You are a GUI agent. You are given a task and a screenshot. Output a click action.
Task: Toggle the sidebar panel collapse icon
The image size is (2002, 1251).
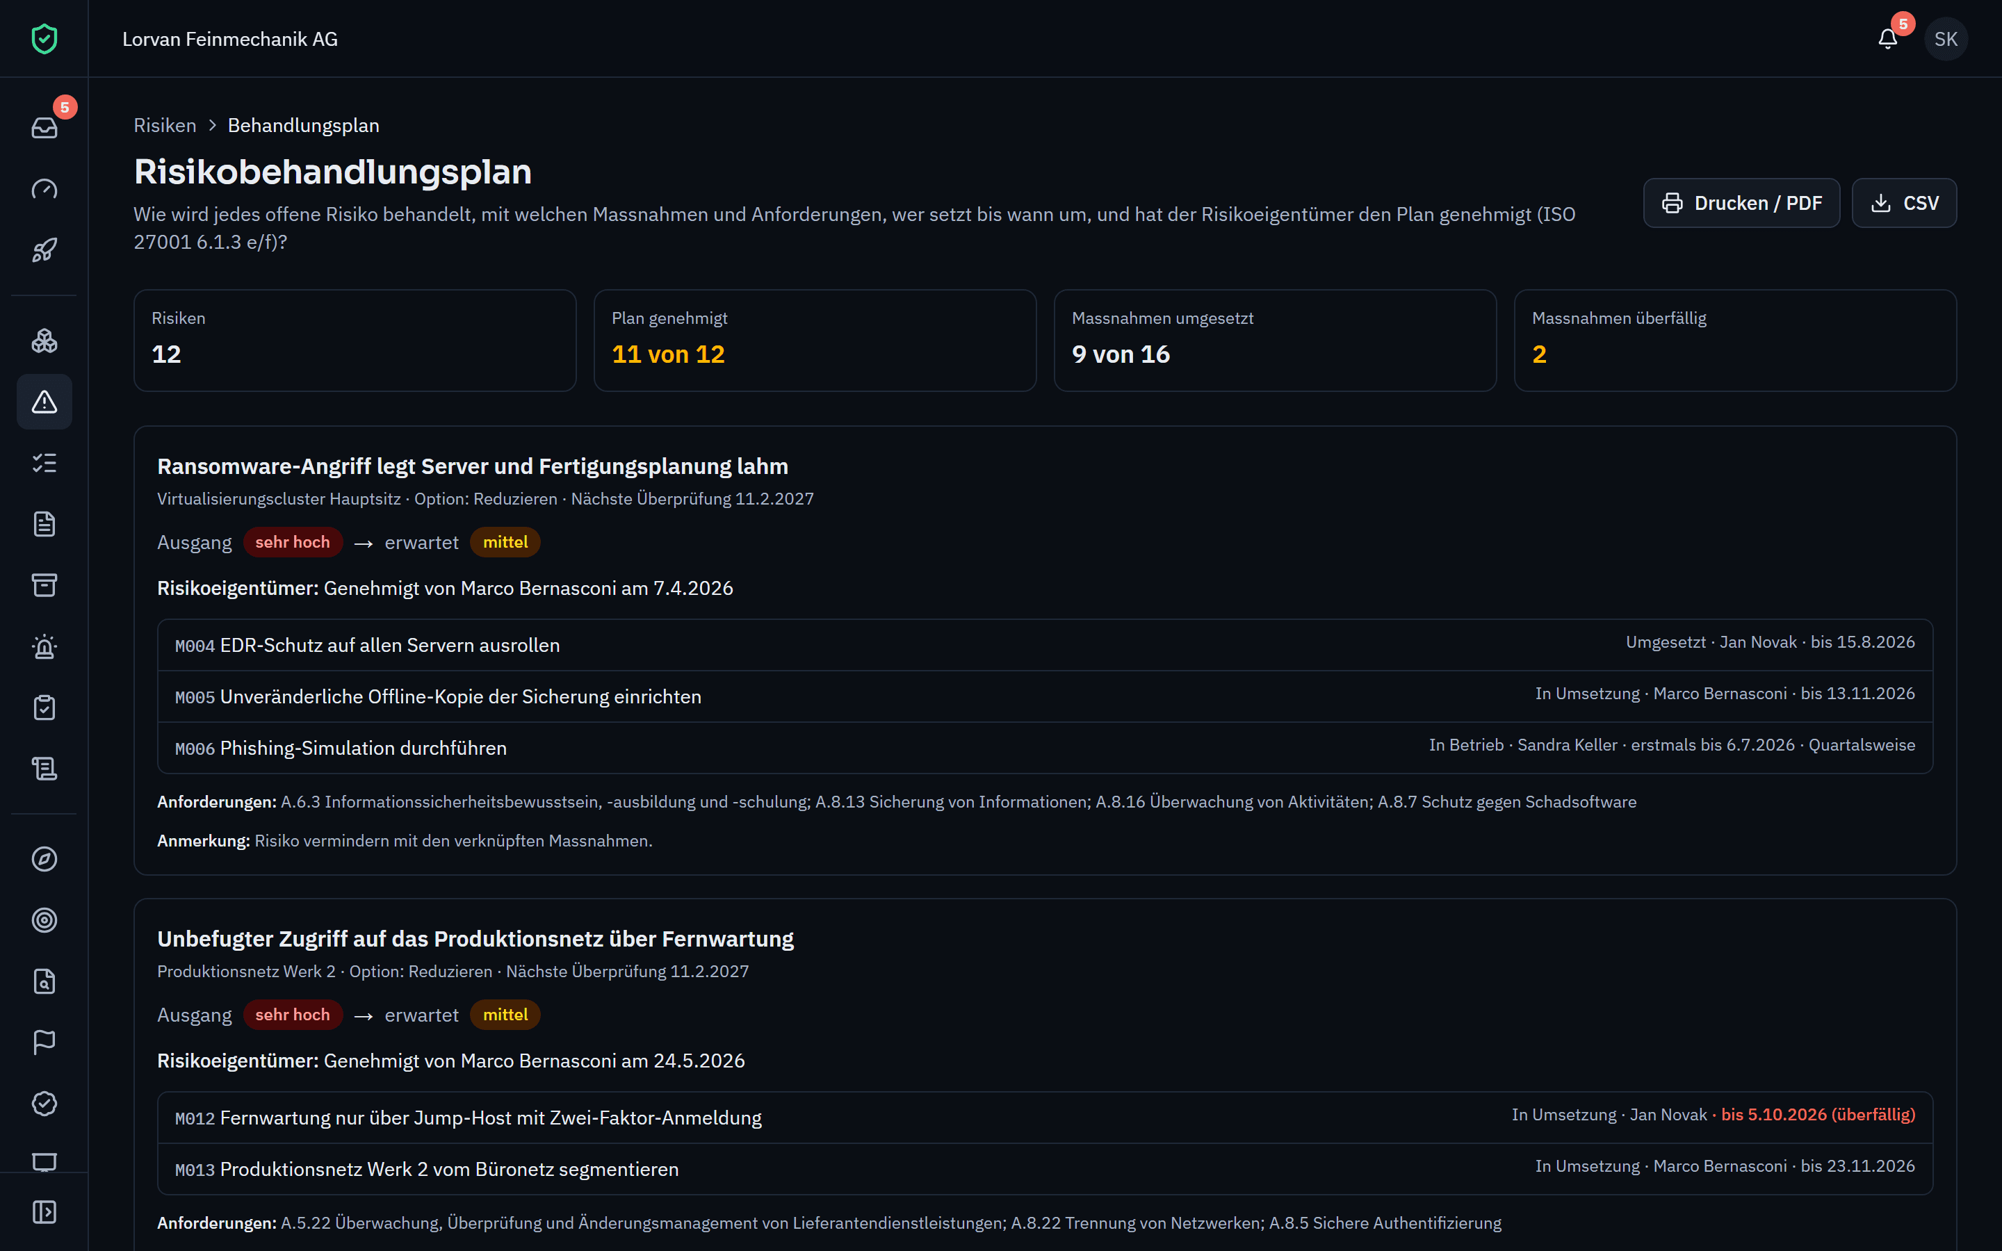(44, 1212)
